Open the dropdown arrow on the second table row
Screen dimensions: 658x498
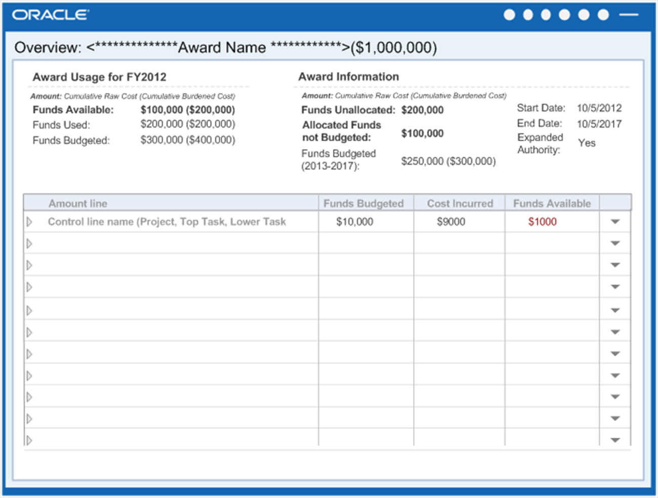(615, 243)
